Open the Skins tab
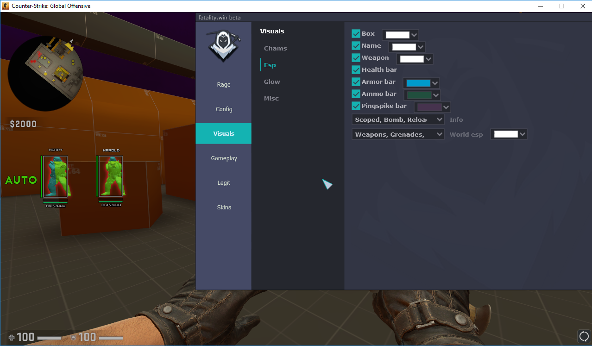592x346 pixels. tap(224, 208)
